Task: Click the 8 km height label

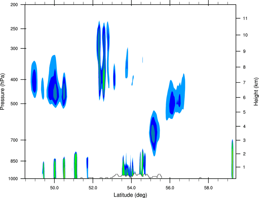Action: 244,67
